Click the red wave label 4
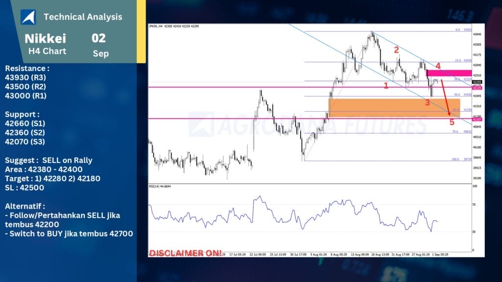This screenshot has height=282, width=502. pyautogui.click(x=438, y=66)
